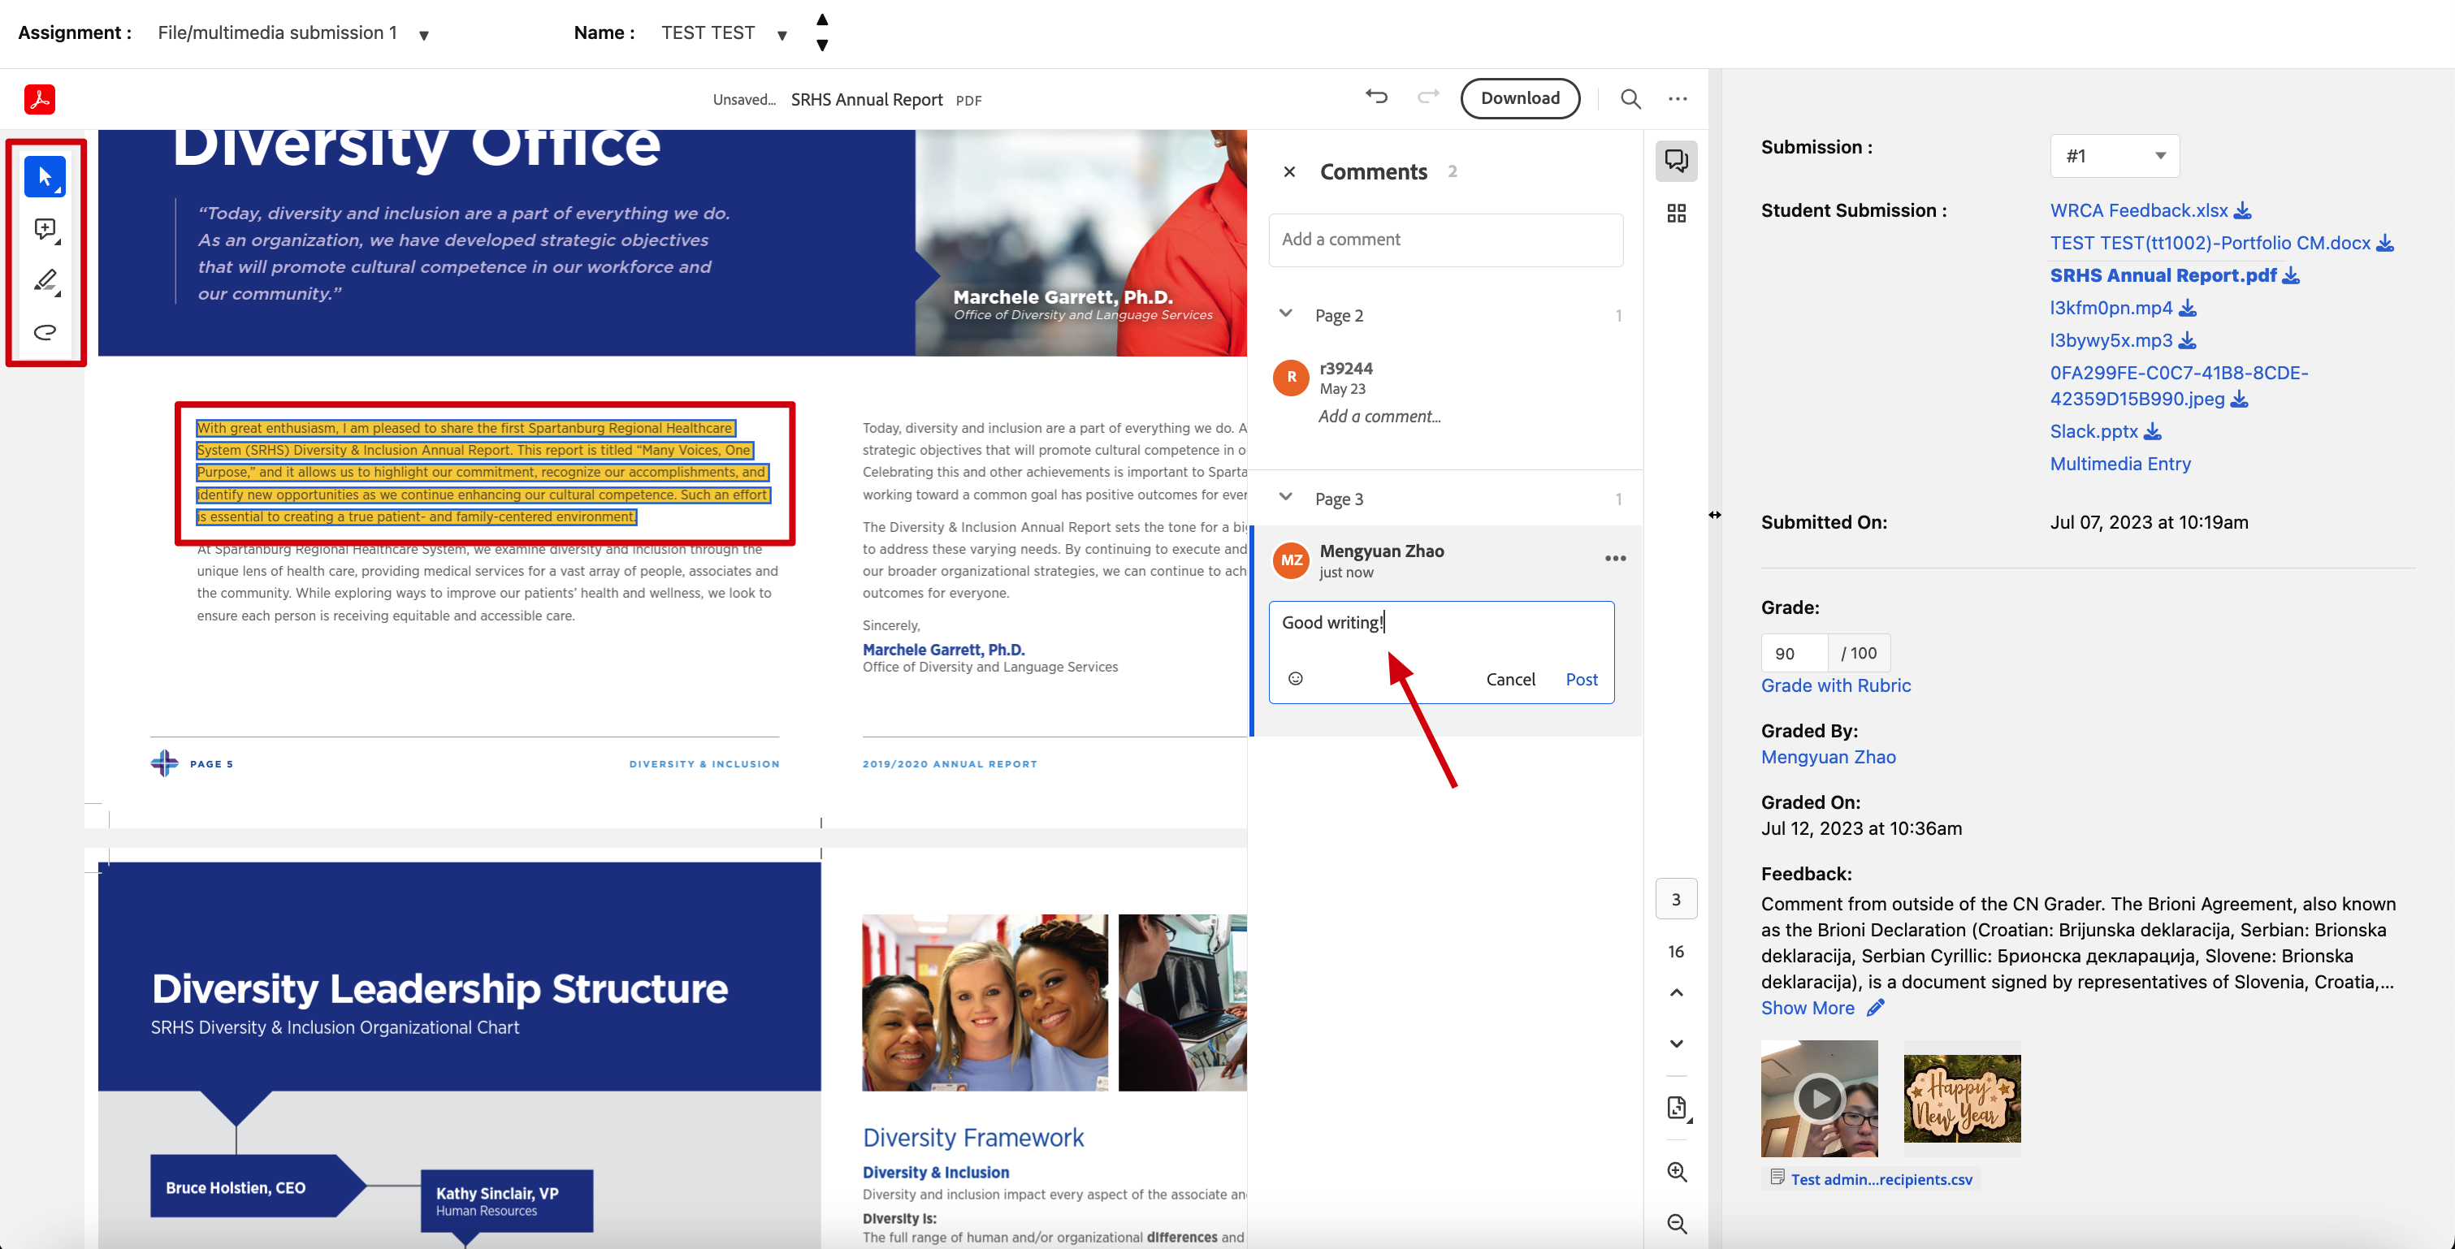This screenshot has width=2455, height=1249.
Task: Open the page view settings icon
Action: pyautogui.click(x=1678, y=1108)
